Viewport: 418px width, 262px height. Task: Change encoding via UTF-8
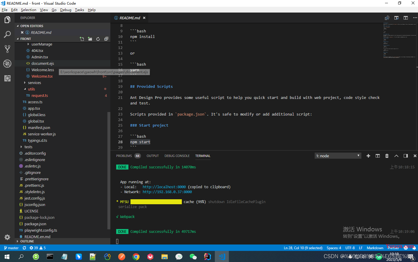(350, 248)
